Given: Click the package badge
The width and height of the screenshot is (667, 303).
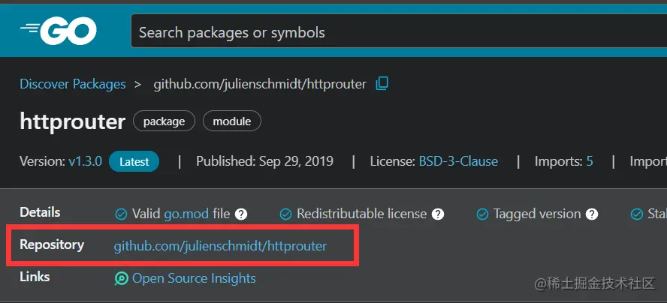Looking at the screenshot, I should coord(164,121).
